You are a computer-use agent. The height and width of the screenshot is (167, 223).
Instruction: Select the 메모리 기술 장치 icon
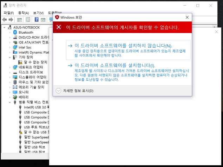(15, 87)
